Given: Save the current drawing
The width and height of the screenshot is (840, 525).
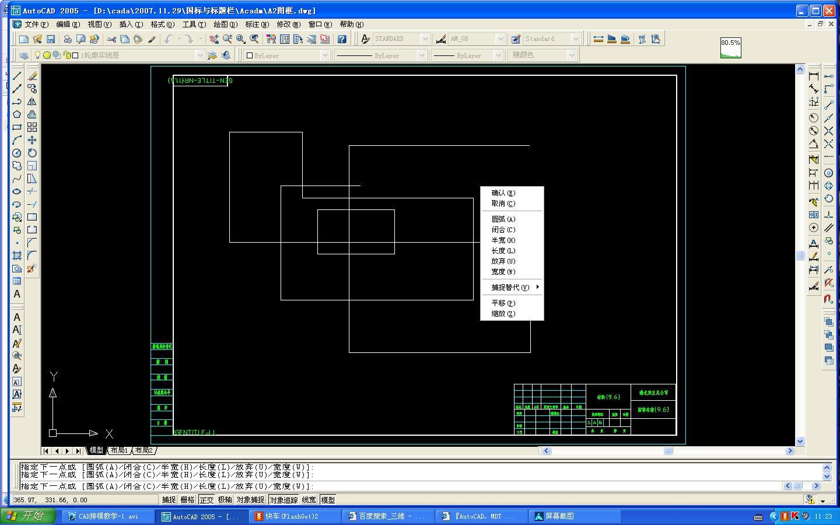Looking at the screenshot, I should coord(51,39).
